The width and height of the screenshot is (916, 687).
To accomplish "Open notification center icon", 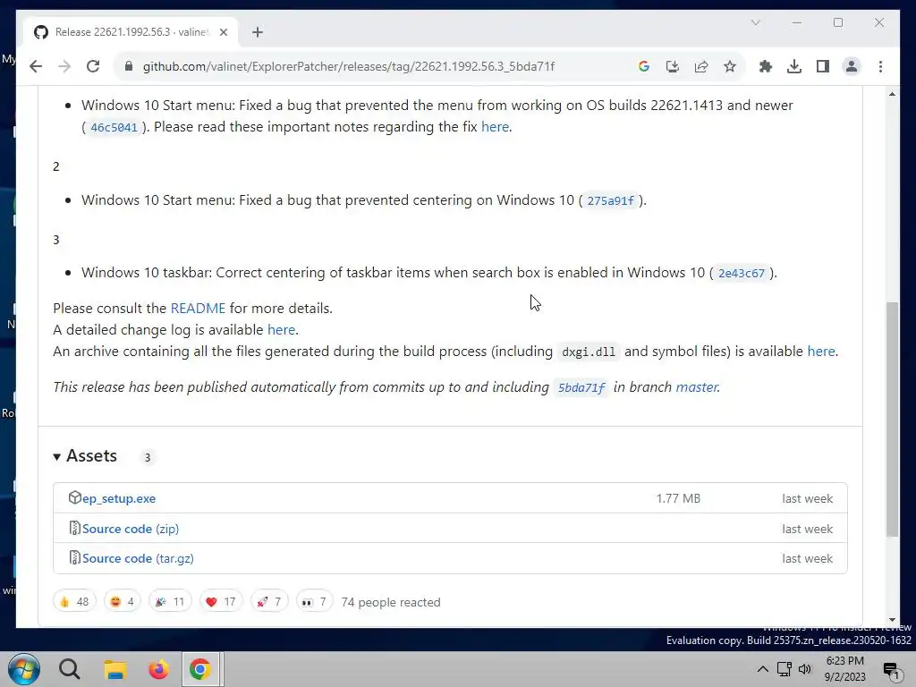I will click(x=892, y=671).
